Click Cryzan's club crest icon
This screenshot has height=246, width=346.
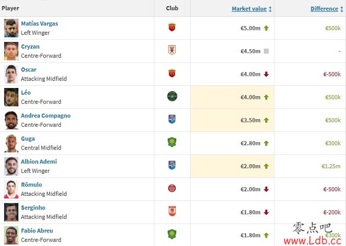(172, 50)
